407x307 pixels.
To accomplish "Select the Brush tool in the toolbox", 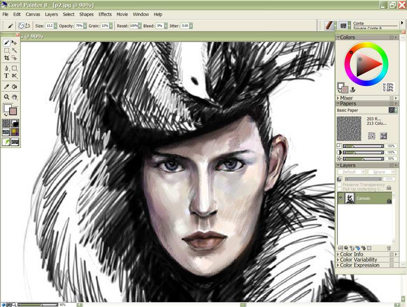I will pos(6,43).
